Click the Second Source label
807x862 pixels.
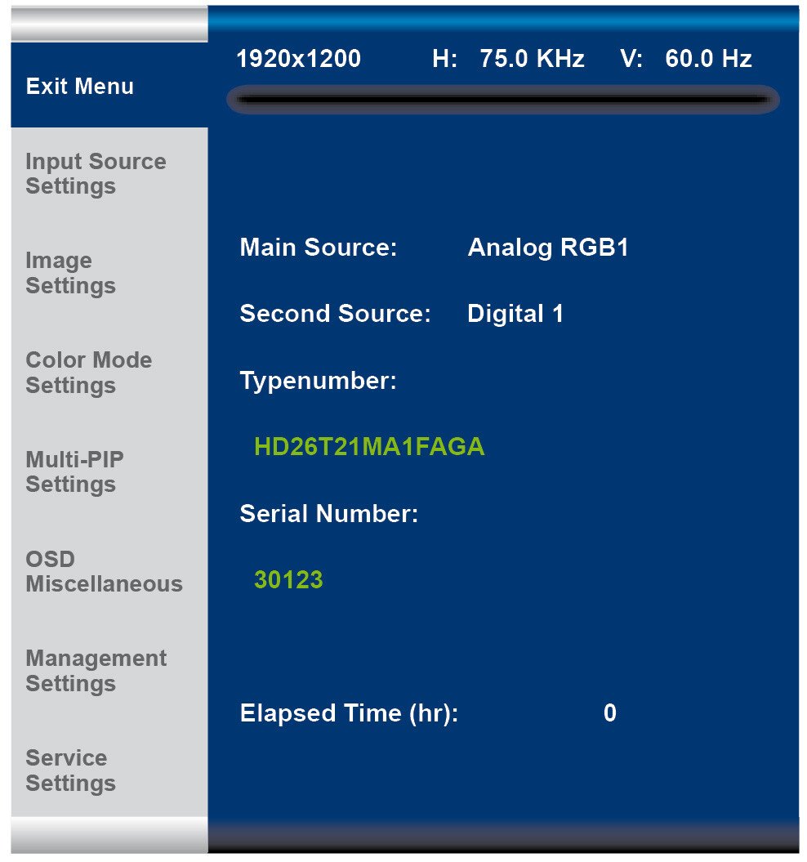336,314
